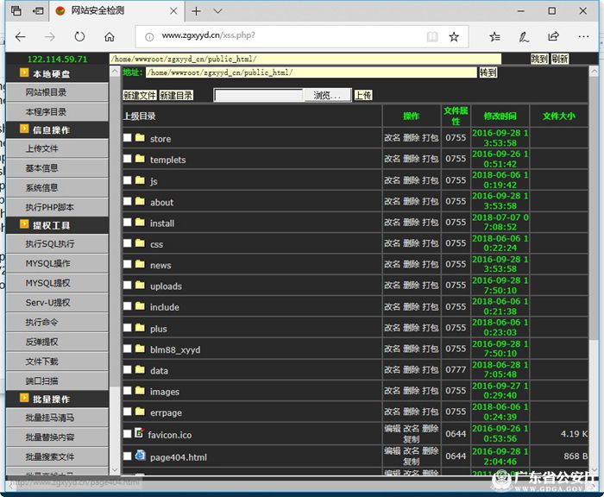Tick the checkbox for favicon.ico
Viewport: 604px width, 497px height.
tap(128, 434)
